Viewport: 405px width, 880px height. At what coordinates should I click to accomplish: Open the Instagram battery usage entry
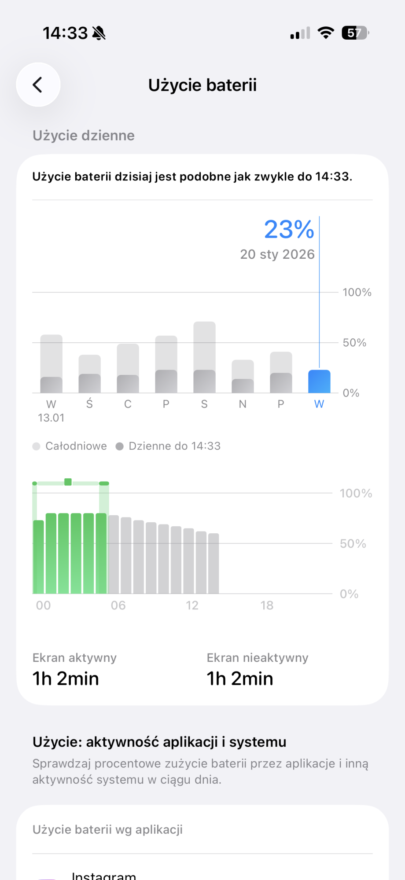point(104,875)
